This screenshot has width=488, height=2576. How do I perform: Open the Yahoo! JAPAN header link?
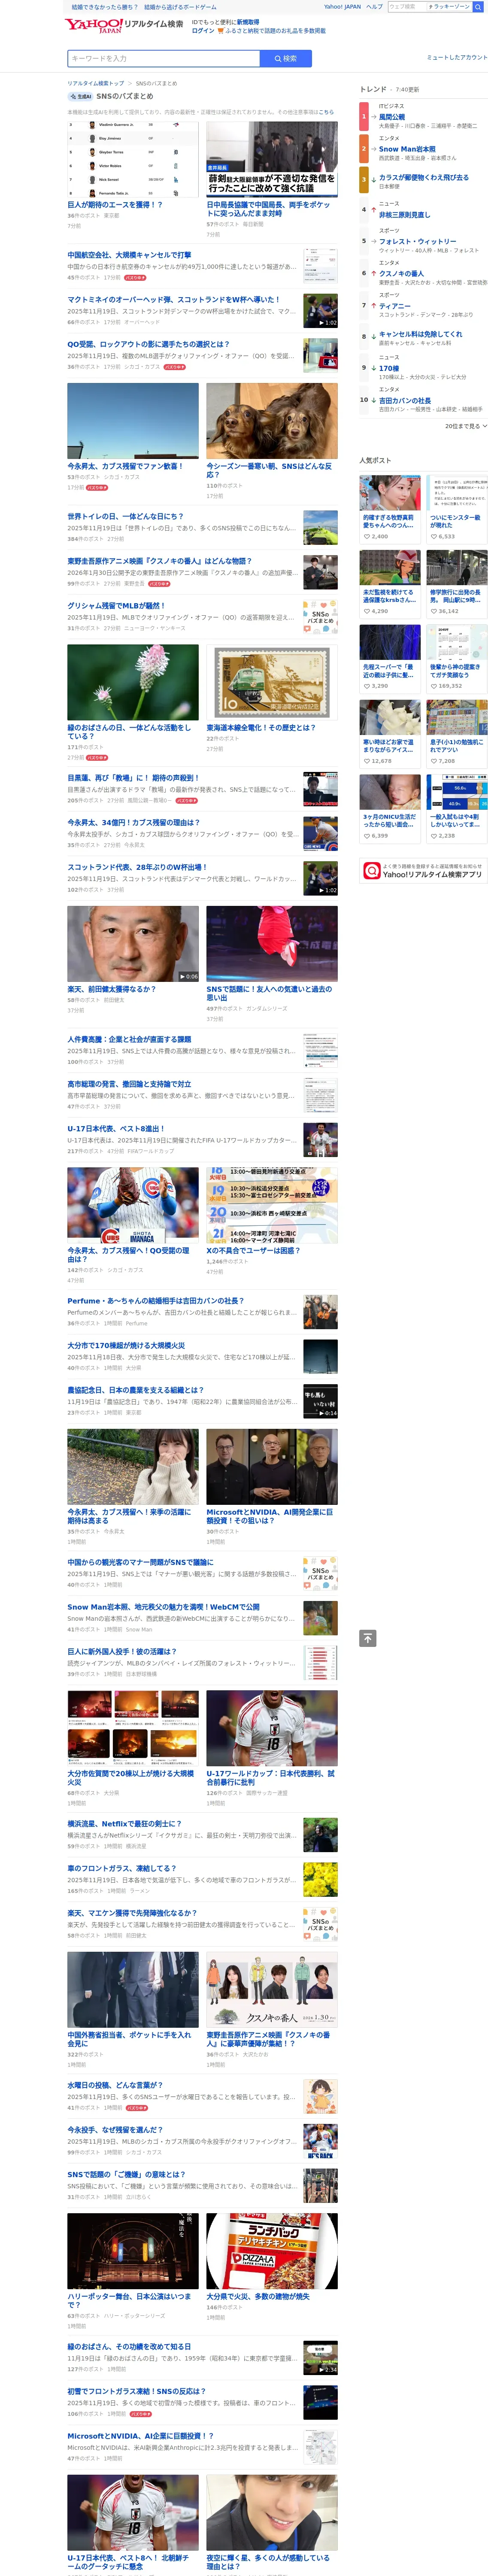(x=342, y=6)
